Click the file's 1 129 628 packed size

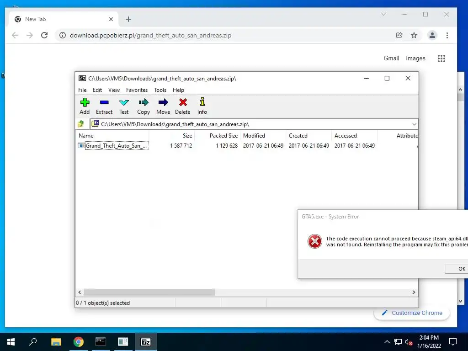point(227,146)
